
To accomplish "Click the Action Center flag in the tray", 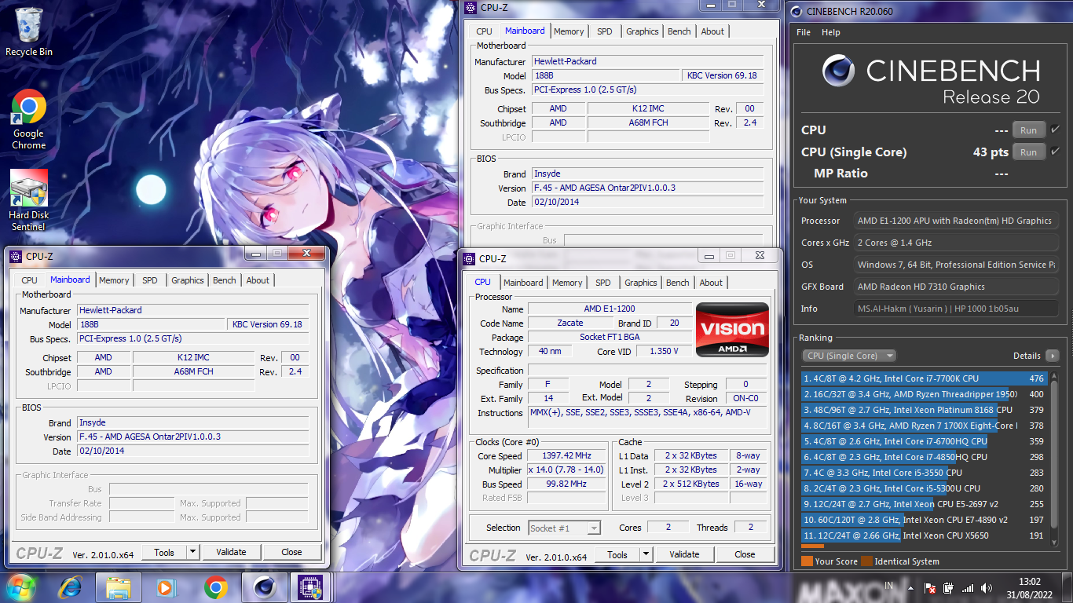I will point(930,587).
